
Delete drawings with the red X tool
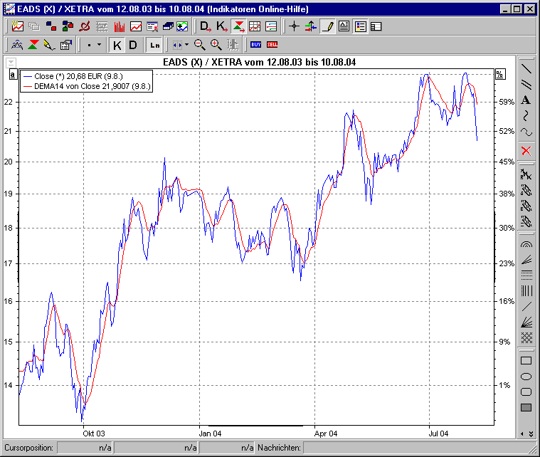tap(526, 150)
